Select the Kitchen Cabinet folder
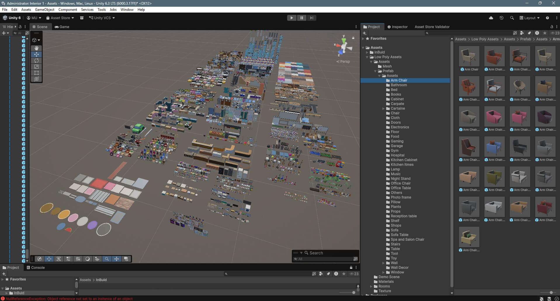 click(x=404, y=160)
